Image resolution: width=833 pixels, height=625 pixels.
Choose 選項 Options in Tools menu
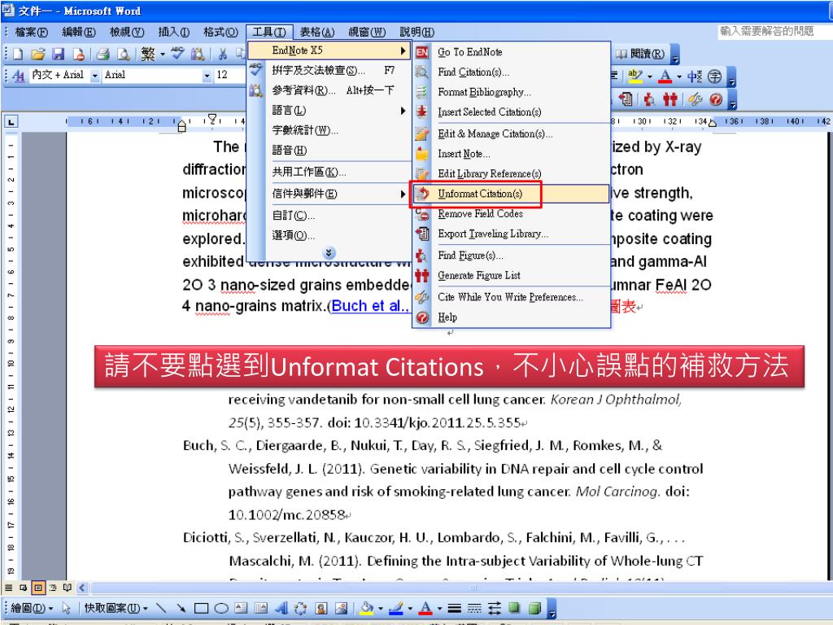[329, 235]
